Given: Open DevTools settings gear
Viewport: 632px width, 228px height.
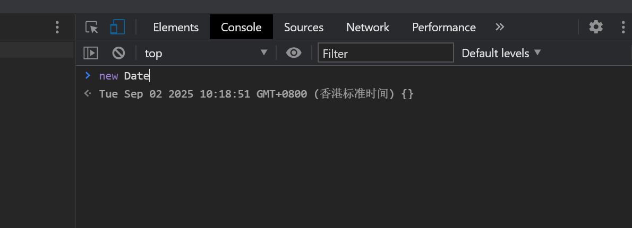Looking at the screenshot, I should pyautogui.click(x=596, y=27).
